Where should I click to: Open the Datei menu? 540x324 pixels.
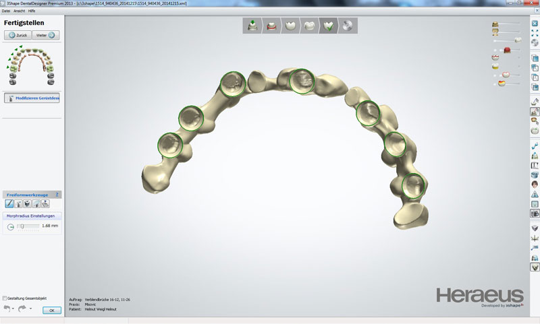pyautogui.click(x=6, y=11)
